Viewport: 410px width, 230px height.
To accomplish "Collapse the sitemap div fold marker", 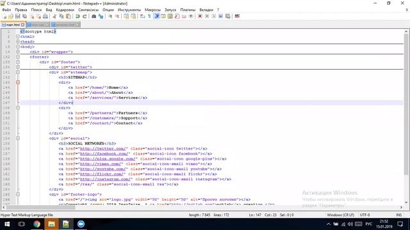I will (x=18, y=72).
